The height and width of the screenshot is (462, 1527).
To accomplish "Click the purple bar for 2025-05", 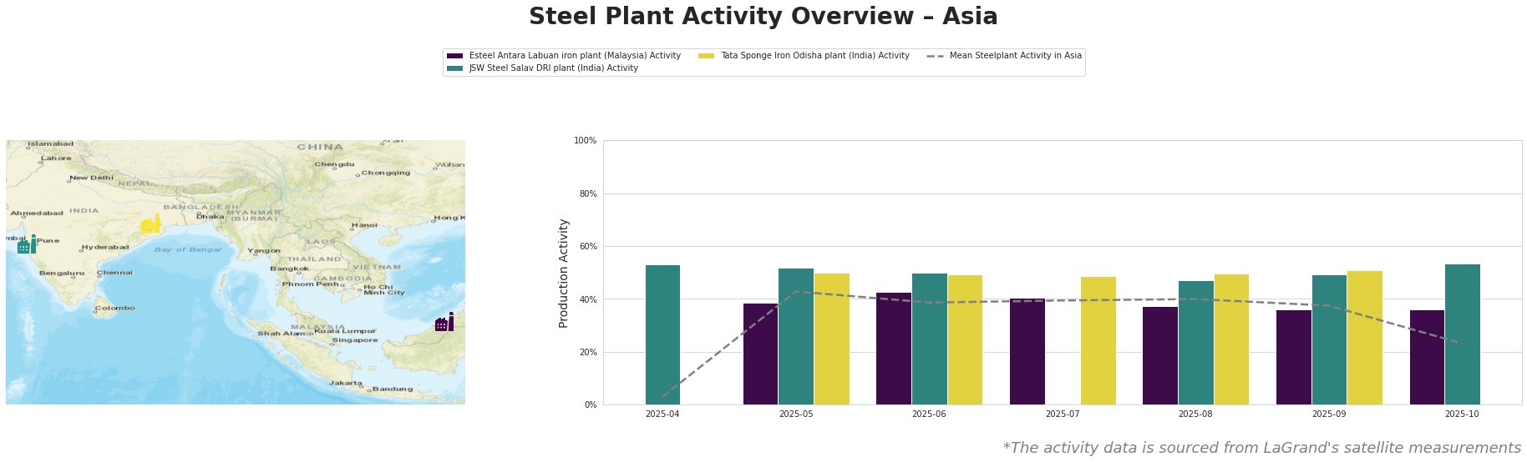I will (760, 354).
